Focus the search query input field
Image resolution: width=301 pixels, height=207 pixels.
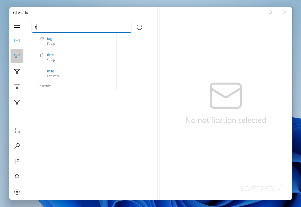click(81, 27)
